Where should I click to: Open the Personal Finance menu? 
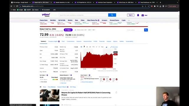[x=114, y=20]
